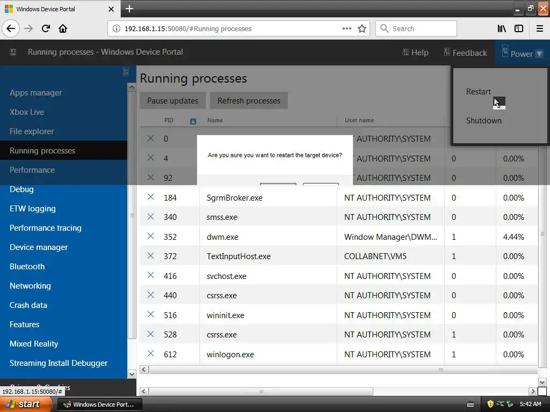This screenshot has height=412, width=550.
Task: Kill process 612 winlogon.exe
Action: coord(150,354)
